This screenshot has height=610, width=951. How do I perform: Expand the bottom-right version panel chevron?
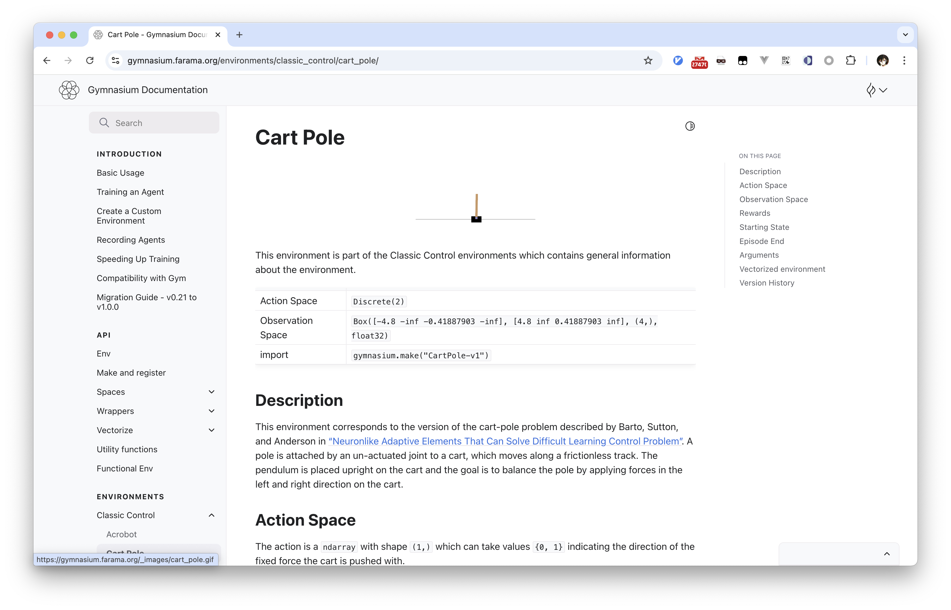[x=886, y=554]
